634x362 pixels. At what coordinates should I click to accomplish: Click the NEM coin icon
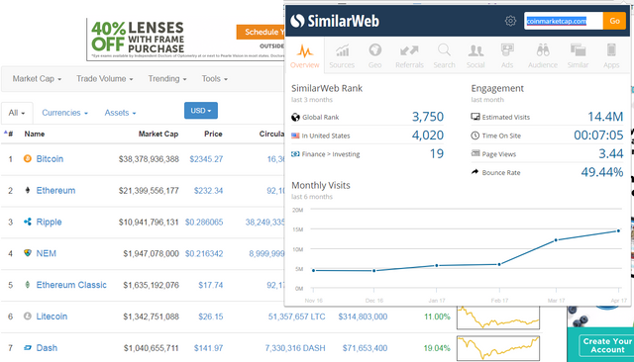(28, 253)
